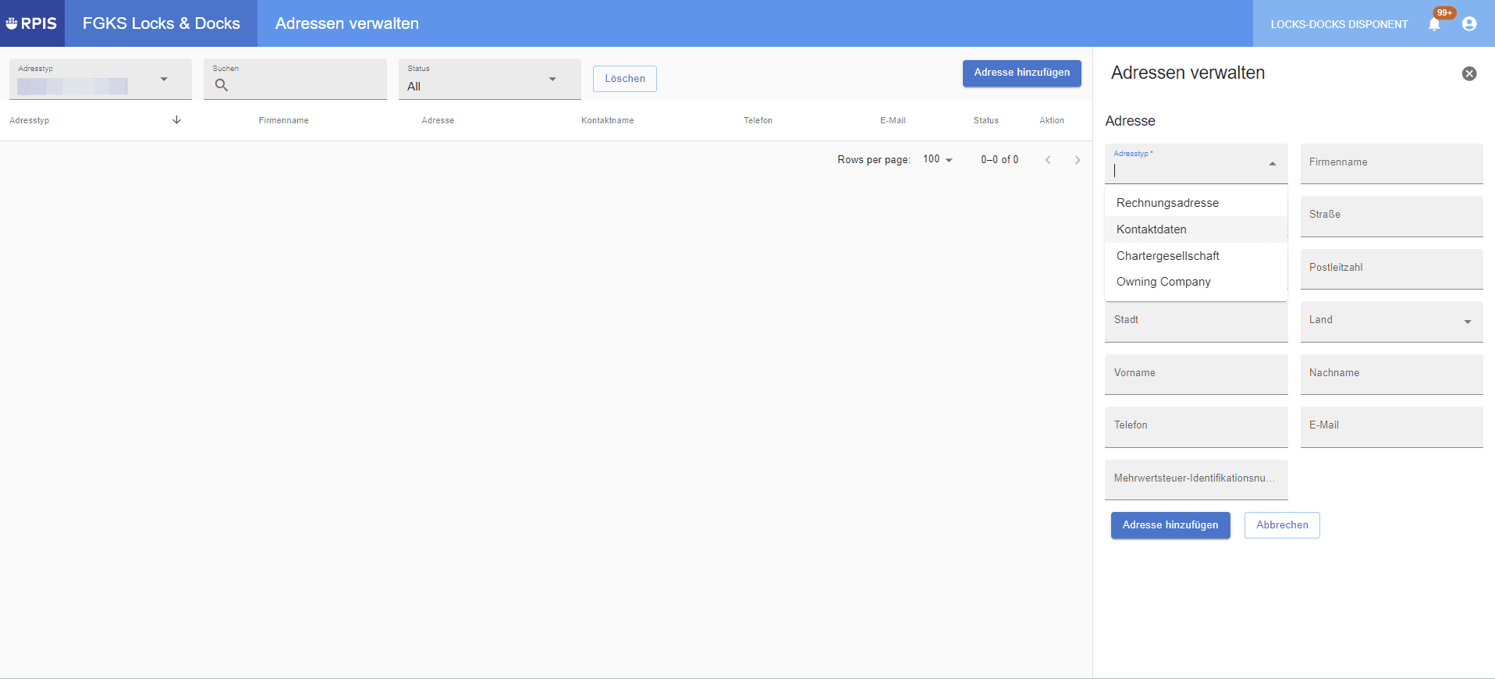Image resolution: width=1495 pixels, height=679 pixels.
Task: Focus the E-Mail input field in form
Action: click(x=1392, y=427)
